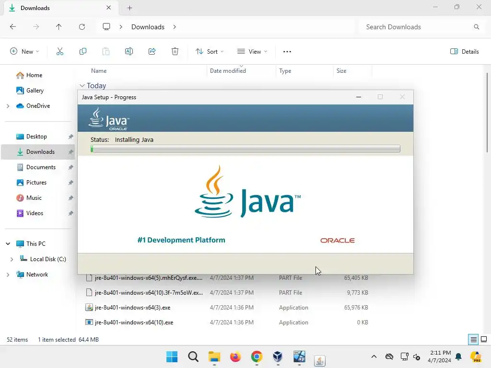491x368 pixels.
Task: Unpin Pictures from Quick access
Action: [71, 183]
